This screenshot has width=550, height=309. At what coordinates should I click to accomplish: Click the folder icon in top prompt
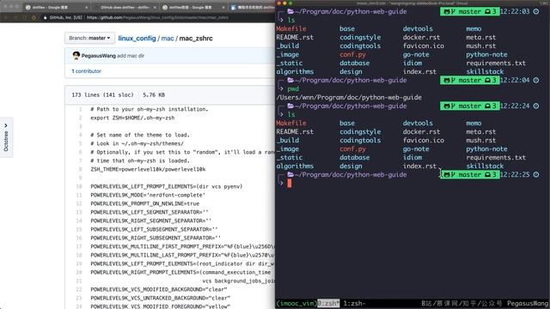point(290,11)
